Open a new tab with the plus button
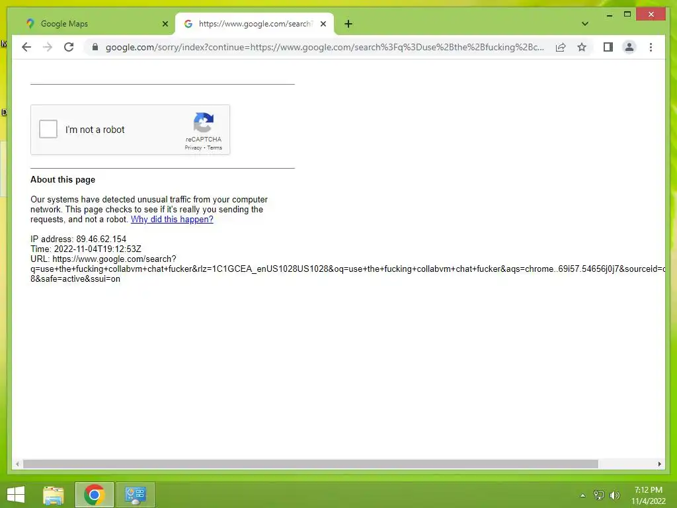 coord(348,24)
